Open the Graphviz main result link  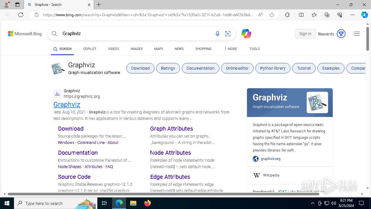pos(67,105)
